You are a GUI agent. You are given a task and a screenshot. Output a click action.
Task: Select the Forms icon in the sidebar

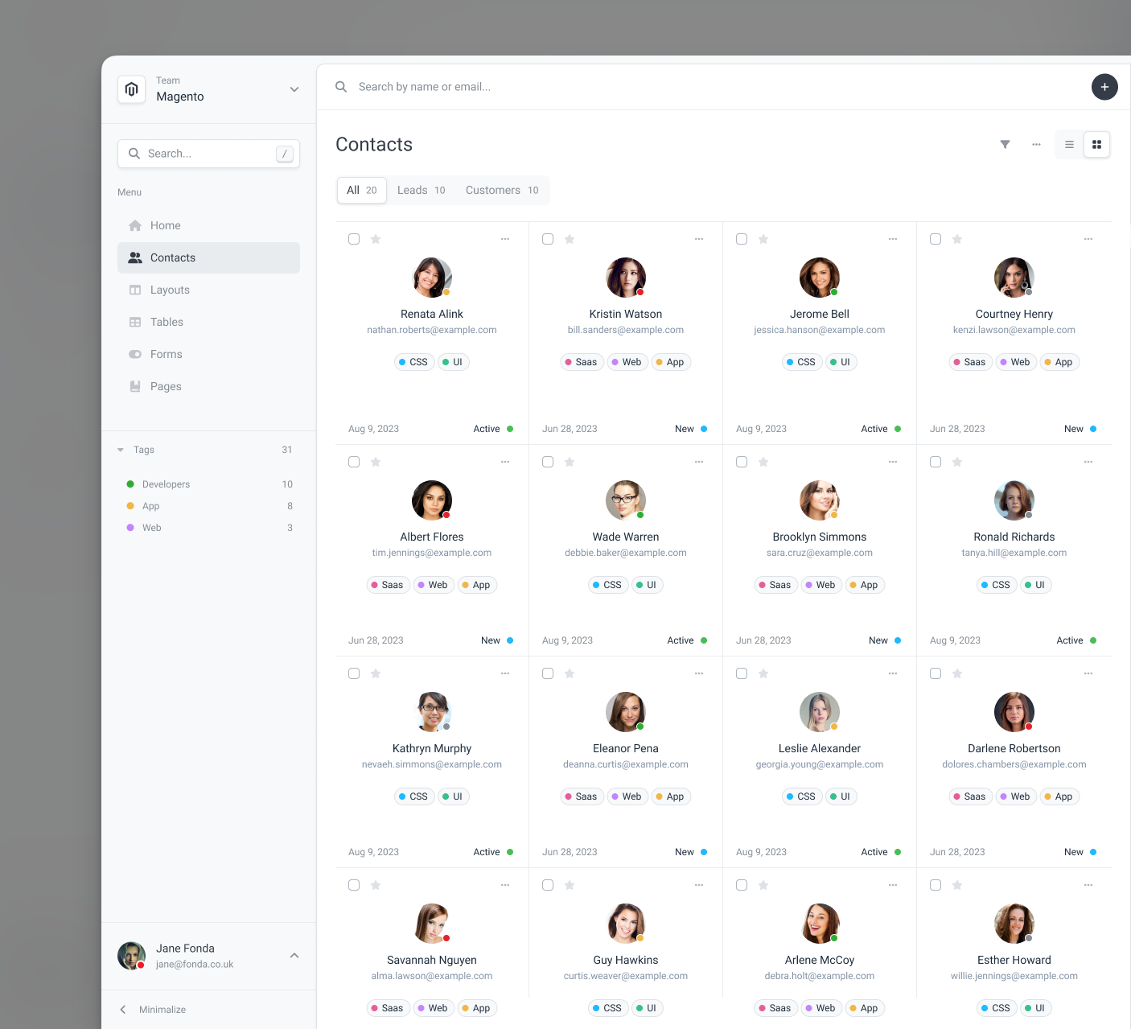[135, 354]
